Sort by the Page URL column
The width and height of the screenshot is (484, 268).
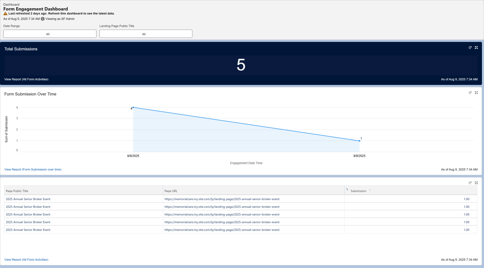[x=171, y=191]
